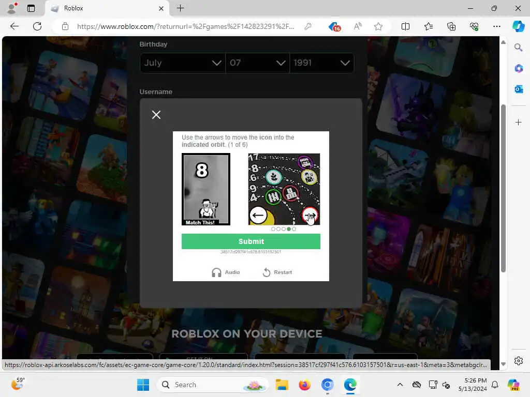530x397 pixels.
Task: Open browser Collections
Action: [x=451, y=26]
